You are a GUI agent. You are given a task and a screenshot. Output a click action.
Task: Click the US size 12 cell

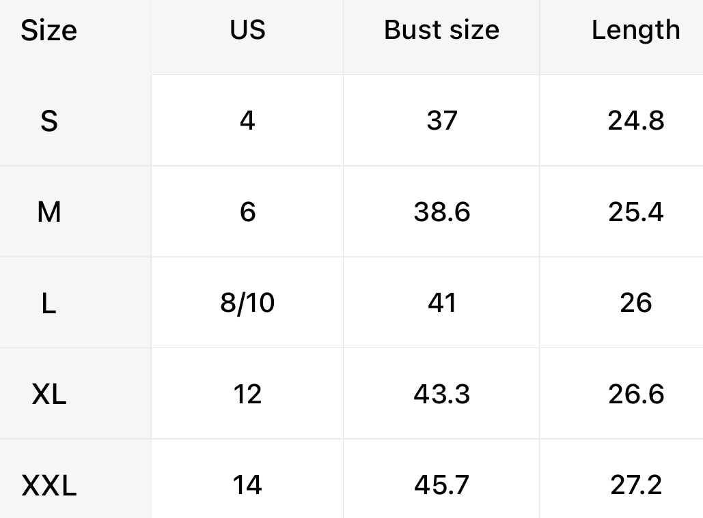[x=247, y=394]
